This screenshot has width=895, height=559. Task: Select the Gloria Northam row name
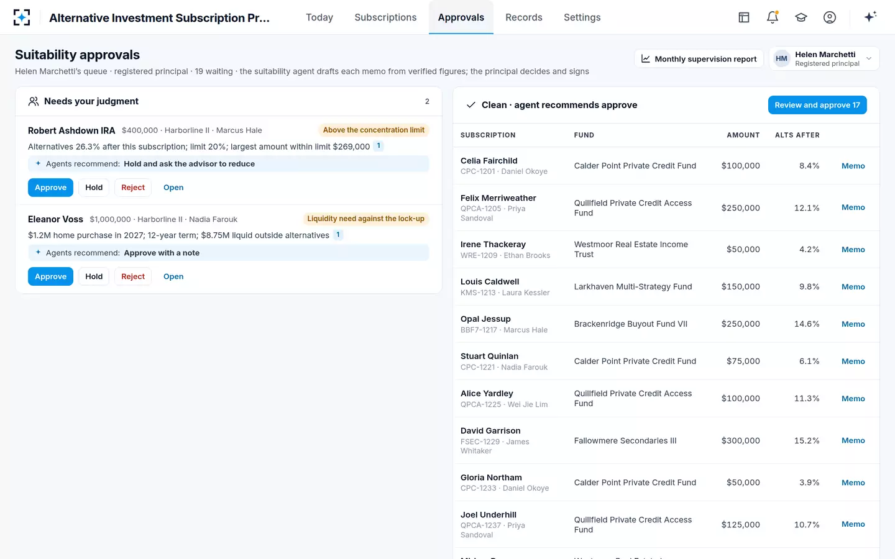(491, 478)
